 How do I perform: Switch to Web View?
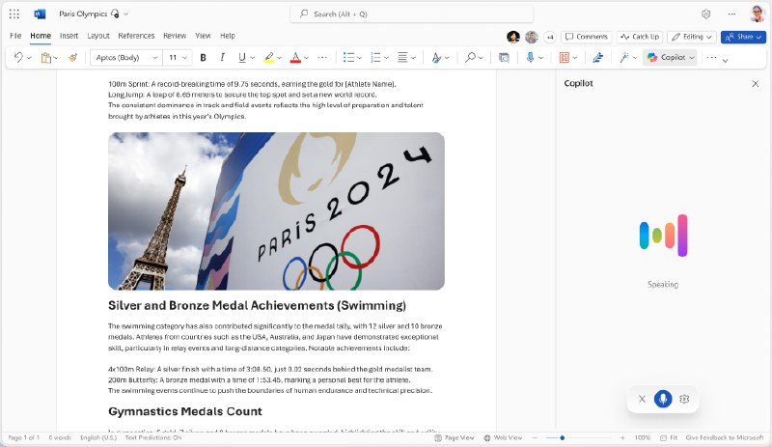(x=503, y=437)
